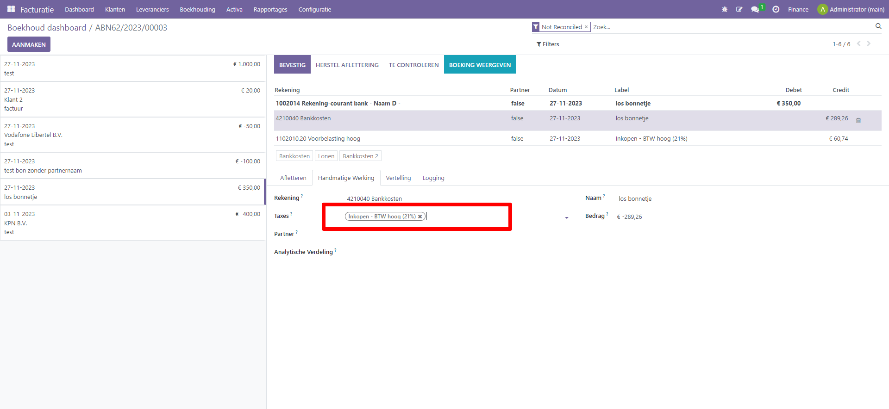Image resolution: width=889 pixels, height=409 pixels.
Task: Open the Boekhouding menu
Action: pos(197,9)
